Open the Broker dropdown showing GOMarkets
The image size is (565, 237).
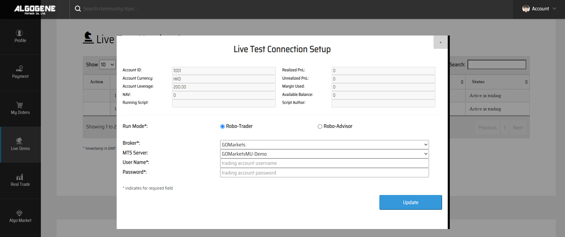pyautogui.click(x=325, y=145)
